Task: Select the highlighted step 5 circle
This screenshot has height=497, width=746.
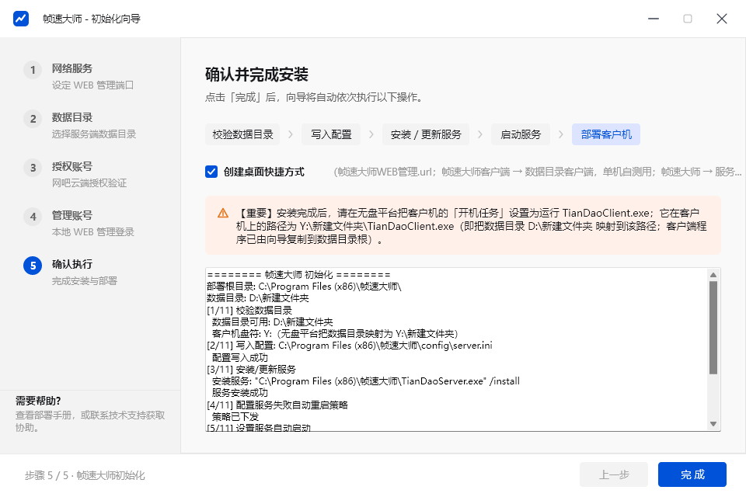Action: click(x=33, y=266)
